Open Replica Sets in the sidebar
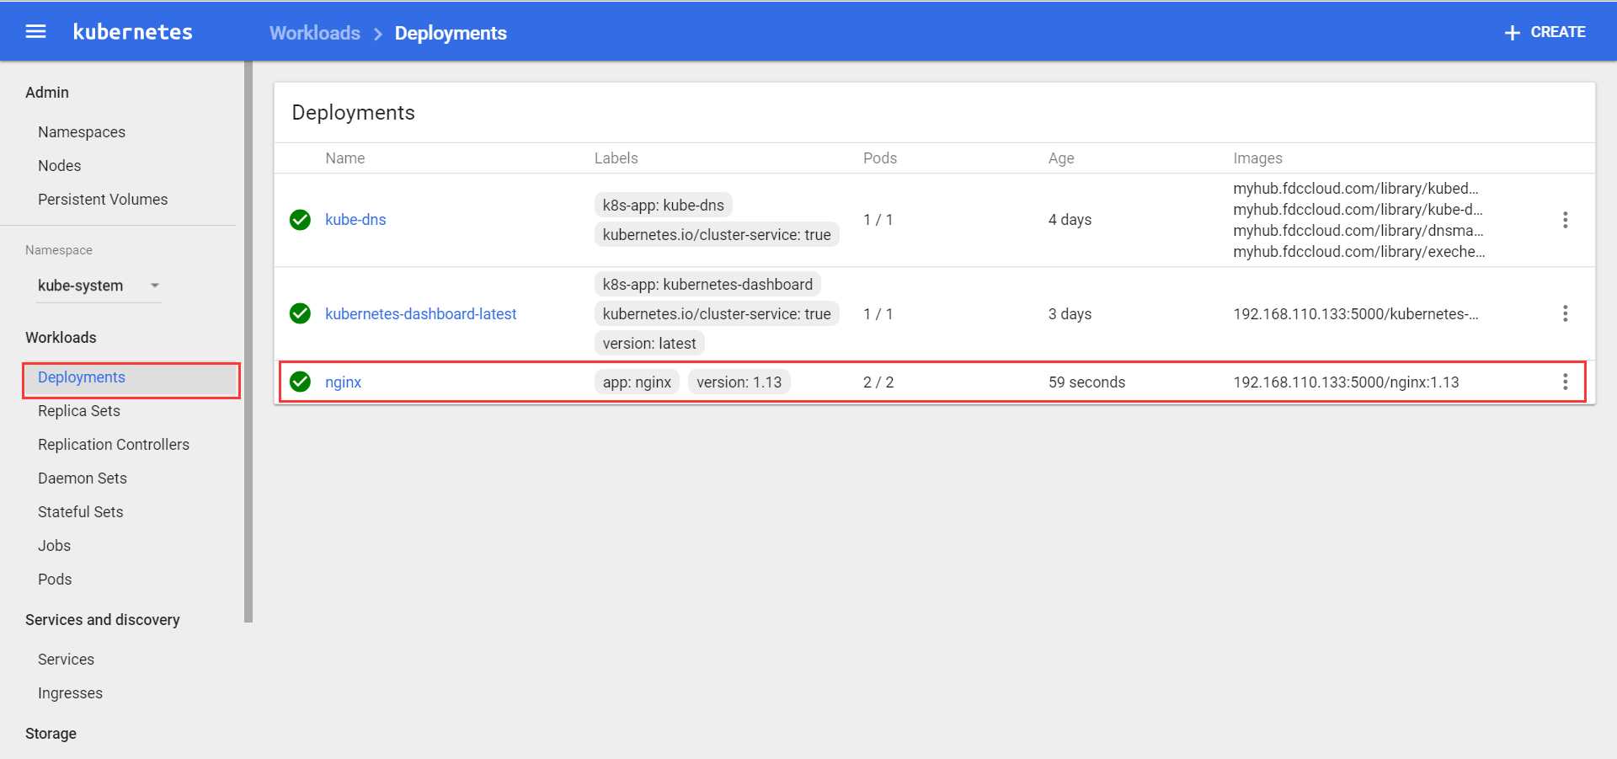Viewport: 1617px width, 759px height. (79, 411)
